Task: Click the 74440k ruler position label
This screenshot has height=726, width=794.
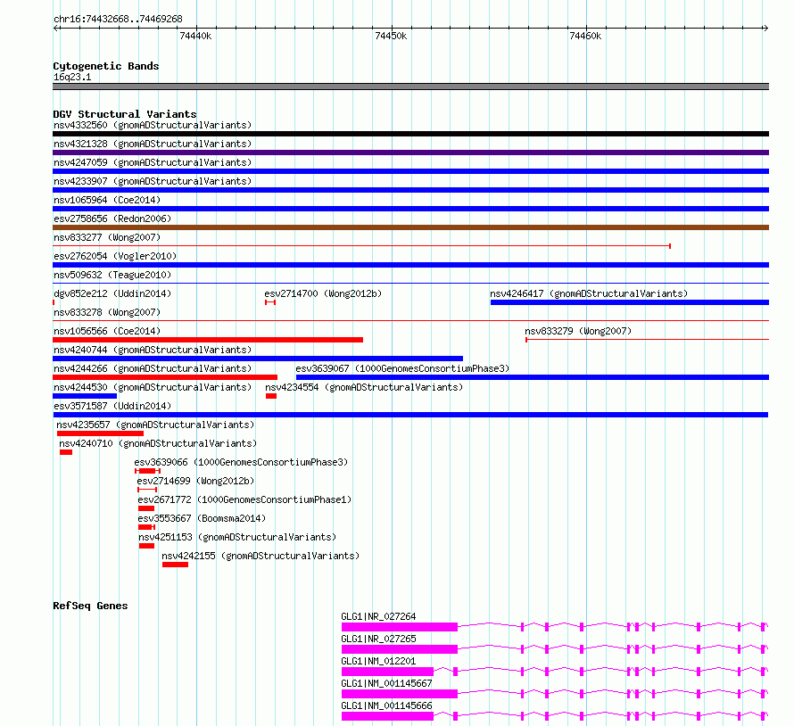Action: tap(195, 36)
